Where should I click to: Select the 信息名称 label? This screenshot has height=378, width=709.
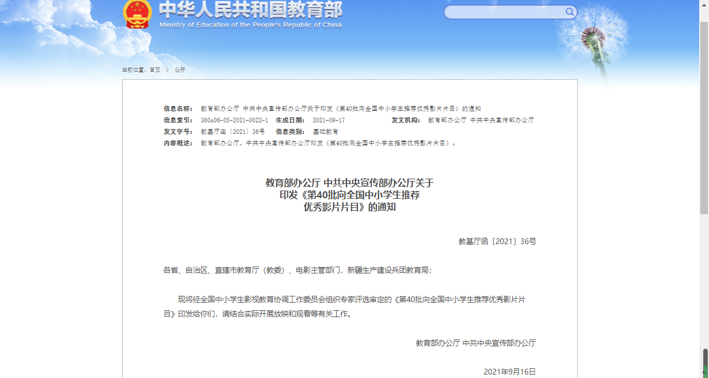click(x=178, y=109)
